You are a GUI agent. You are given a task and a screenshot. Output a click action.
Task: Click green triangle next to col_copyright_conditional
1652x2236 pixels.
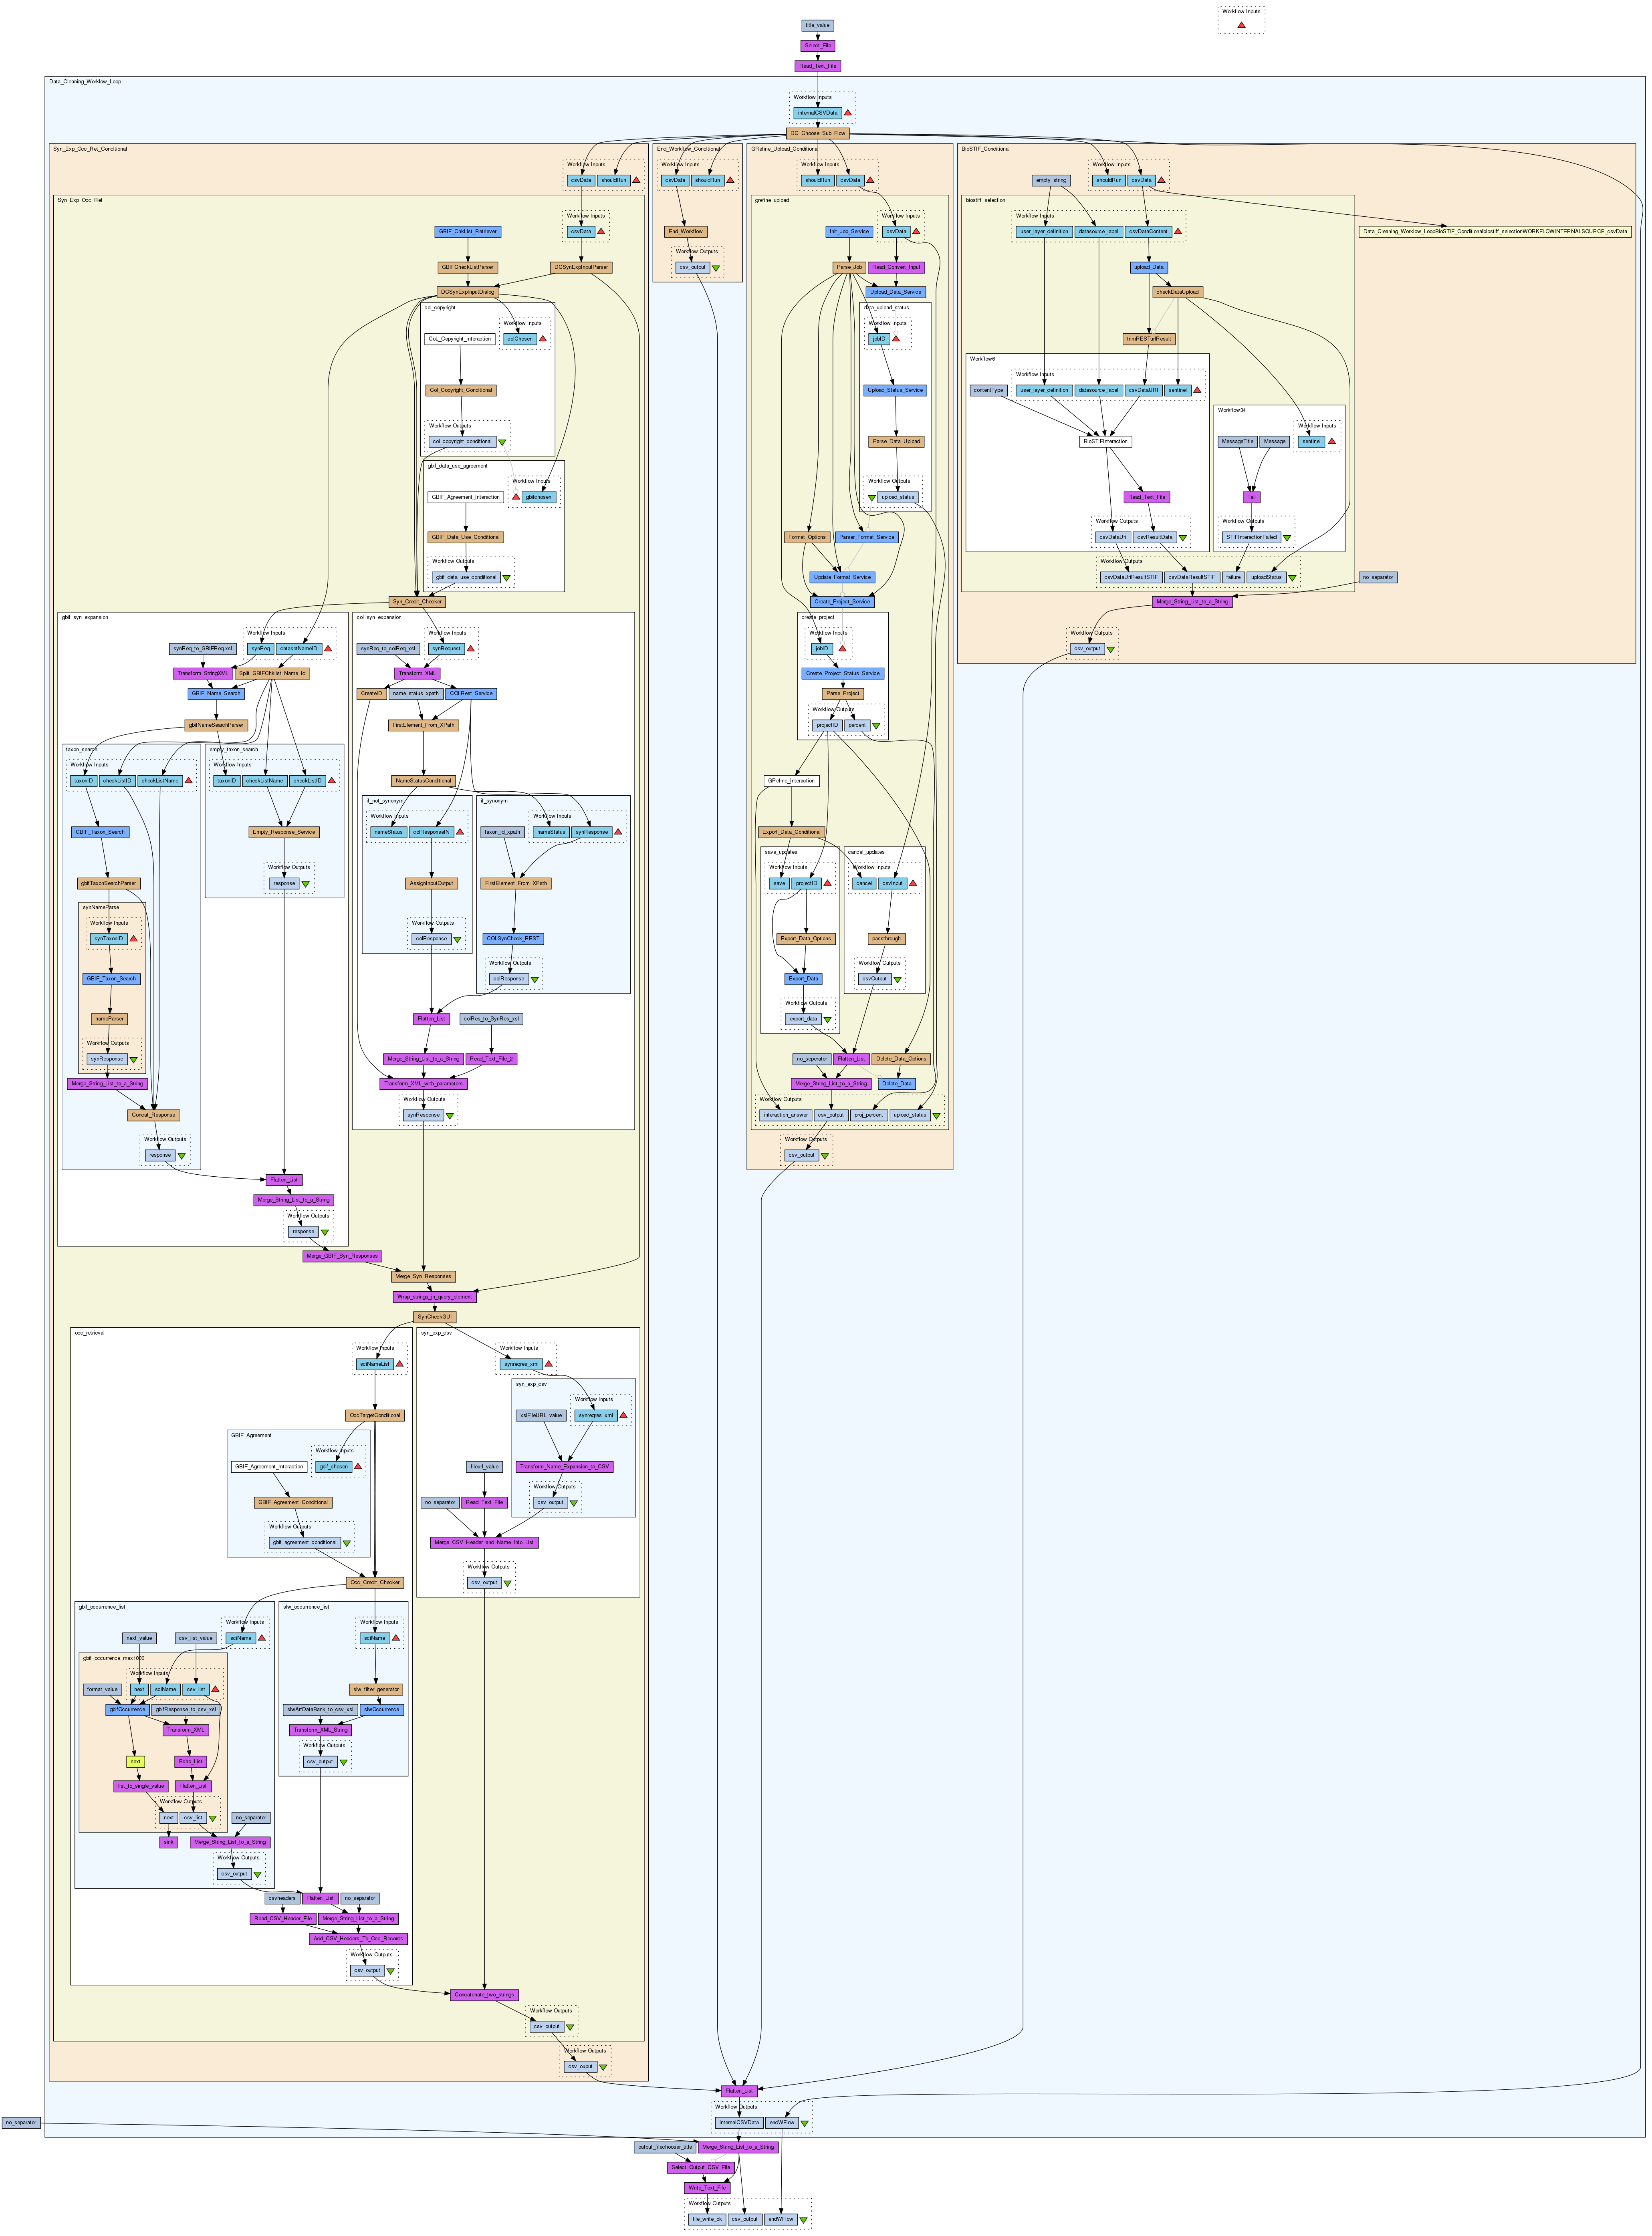pyautogui.click(x=502, y=441)
